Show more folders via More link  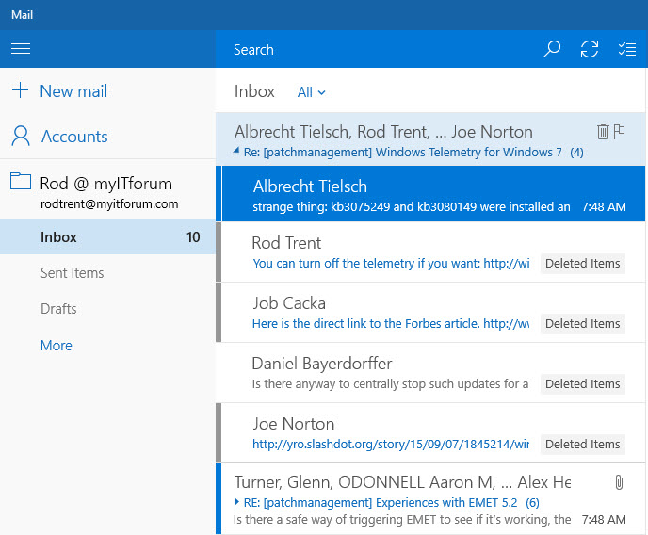click(x=57, y=346)
